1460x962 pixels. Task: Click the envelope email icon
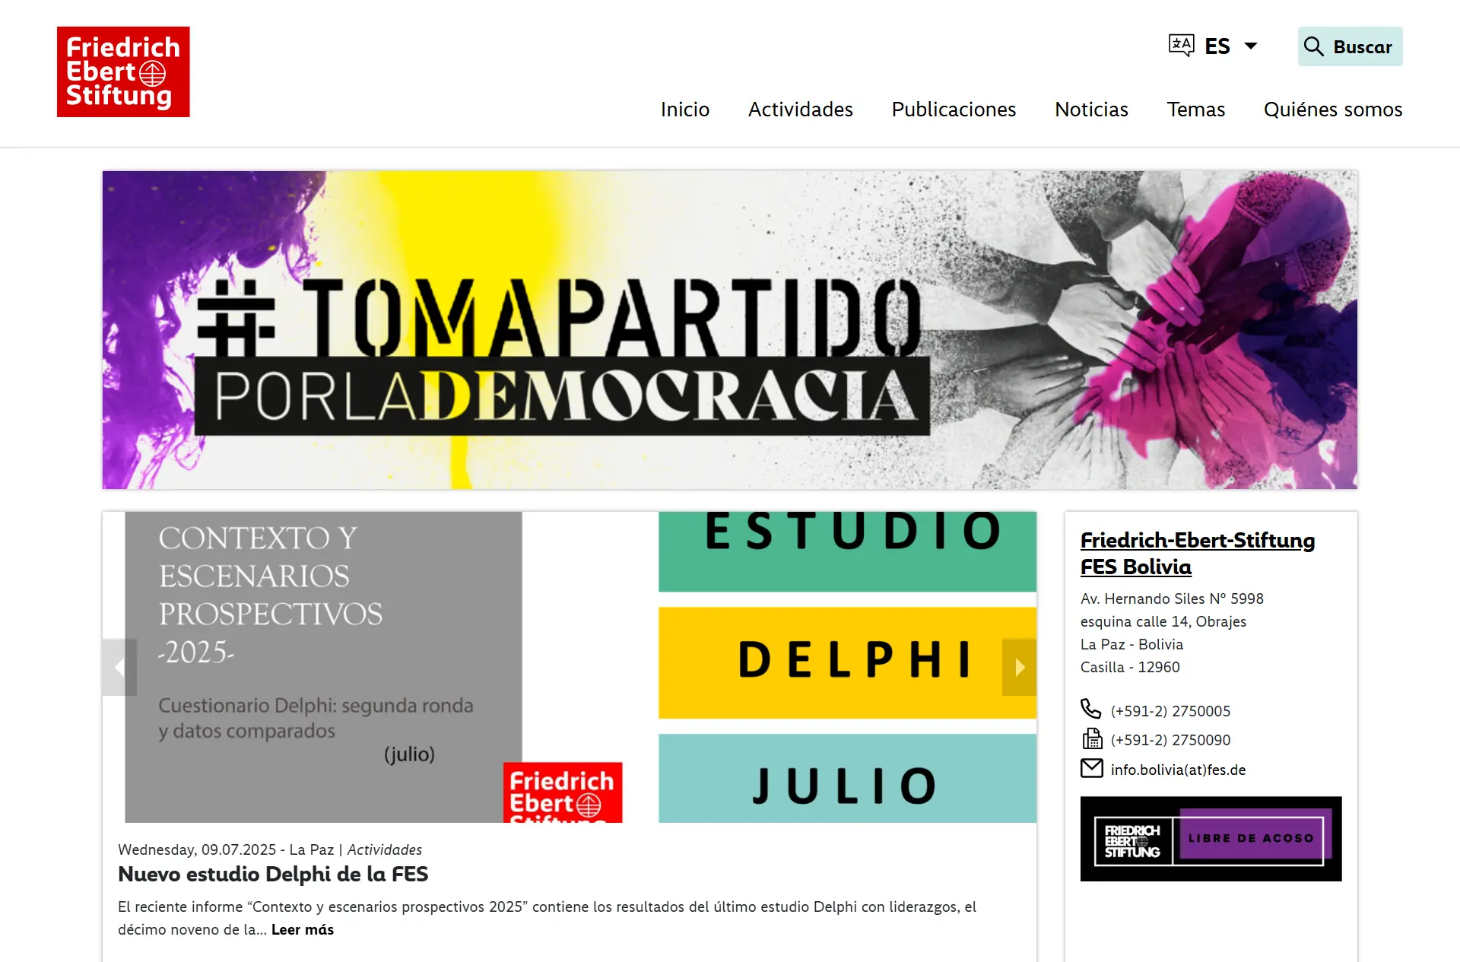1091,768
